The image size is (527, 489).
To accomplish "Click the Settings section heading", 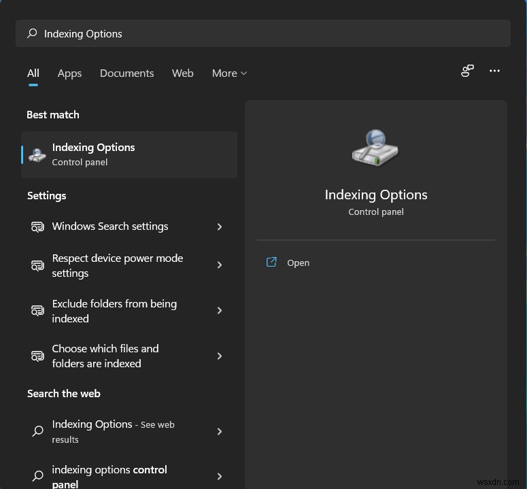I will click(47, 196).
